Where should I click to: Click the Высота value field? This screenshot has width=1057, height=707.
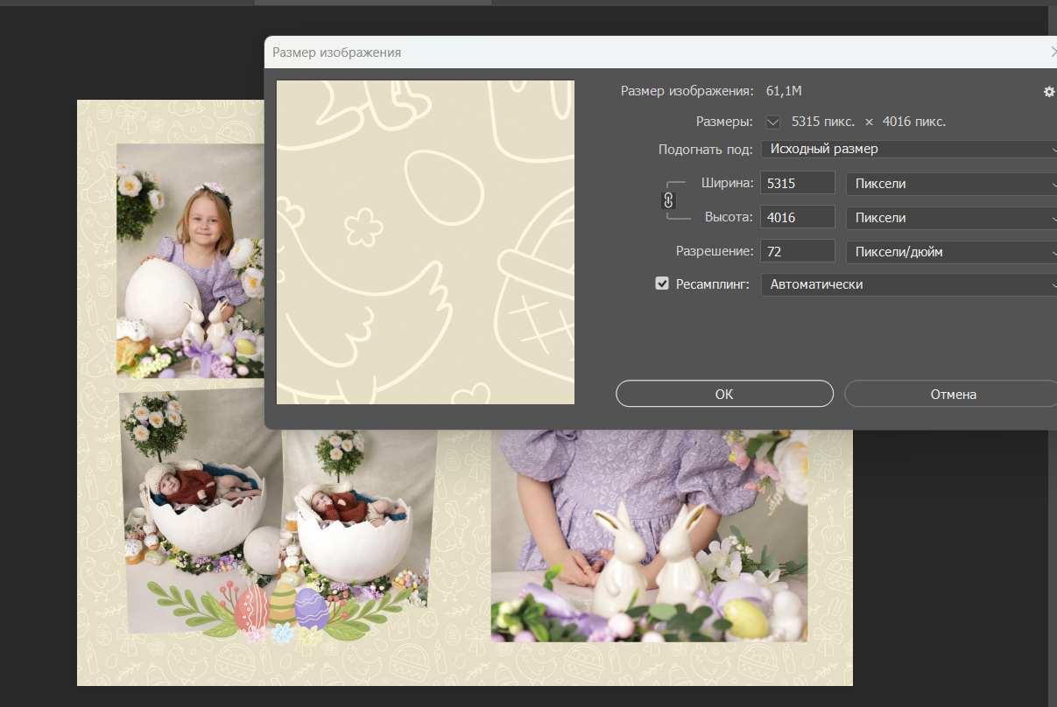coord(798,218)
